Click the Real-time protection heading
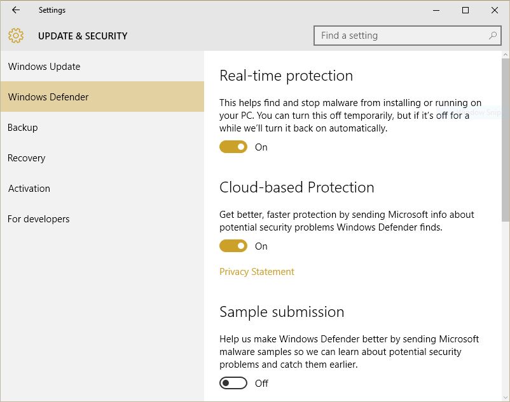The height and width of the screenshot is (402, 510). pos(286,76)
